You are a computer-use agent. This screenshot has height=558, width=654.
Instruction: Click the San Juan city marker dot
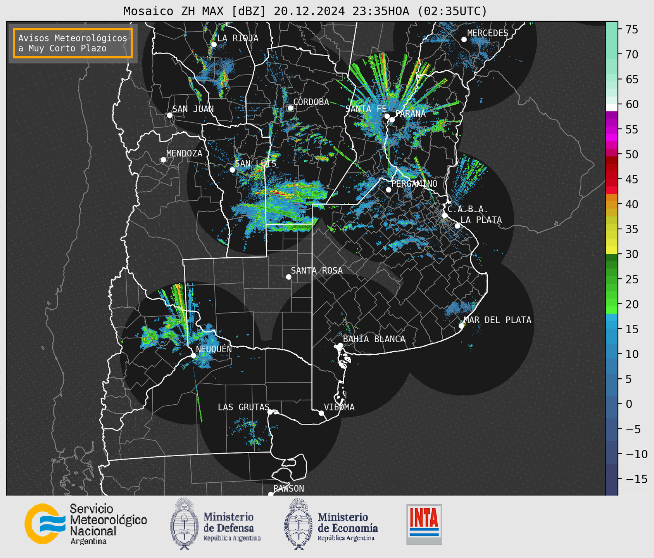[169, 115]
